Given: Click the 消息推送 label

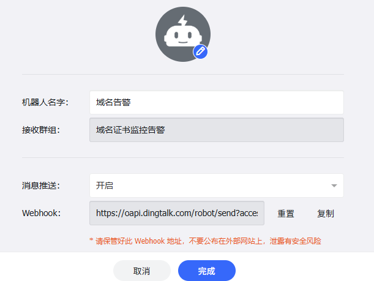Looking at the screenshot, I should pos(40,185).
